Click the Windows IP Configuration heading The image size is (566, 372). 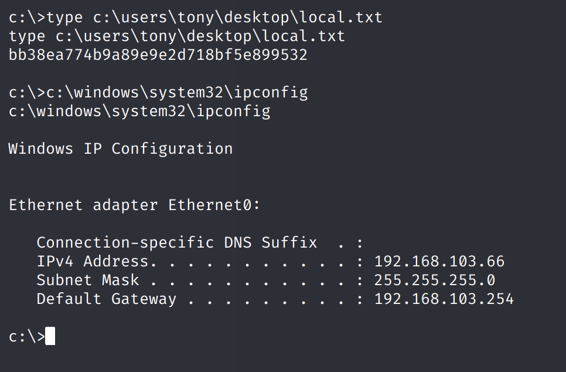tap(121, 149)
